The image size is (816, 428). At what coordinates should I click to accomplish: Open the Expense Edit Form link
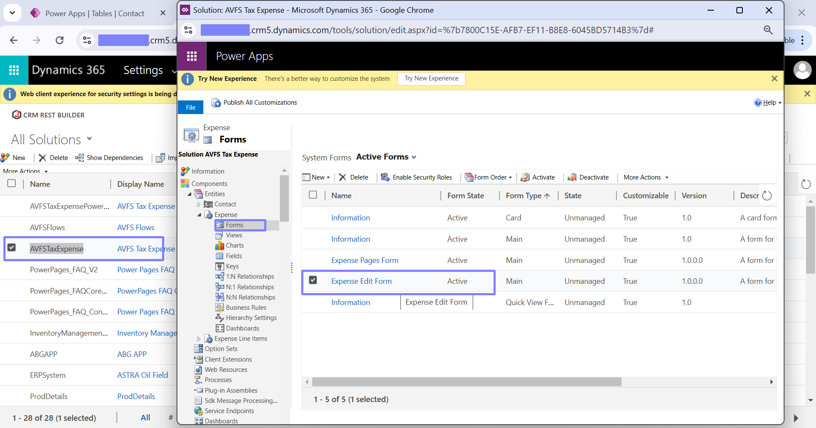pos(361,281)
